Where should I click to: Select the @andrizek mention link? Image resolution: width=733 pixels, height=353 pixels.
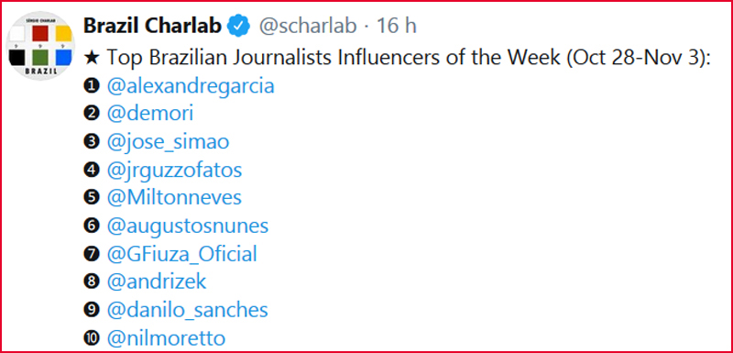tap(156, 281)
